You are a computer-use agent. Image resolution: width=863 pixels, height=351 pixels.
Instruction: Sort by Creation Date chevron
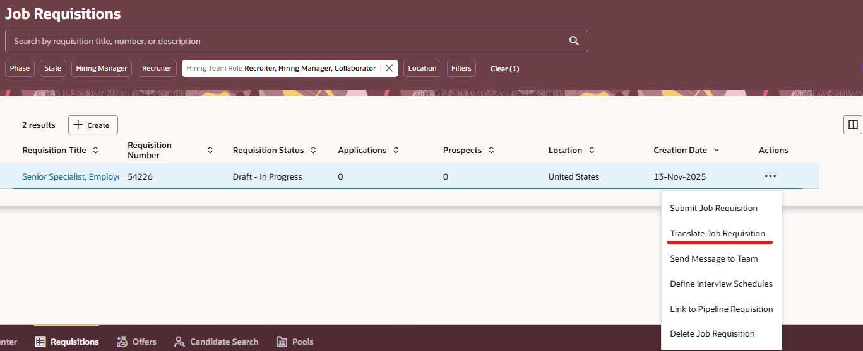pos(717,150)
